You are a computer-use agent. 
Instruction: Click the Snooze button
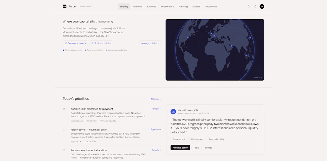pyautogui.click(x=208, y=148)
